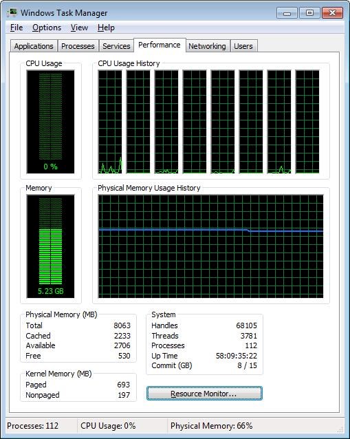The width and height of the screenshot is (350, 439).
Task: Click the System Processes label
Action: coord(168,345)
